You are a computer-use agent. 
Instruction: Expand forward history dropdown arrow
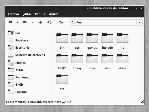point(33,23)
